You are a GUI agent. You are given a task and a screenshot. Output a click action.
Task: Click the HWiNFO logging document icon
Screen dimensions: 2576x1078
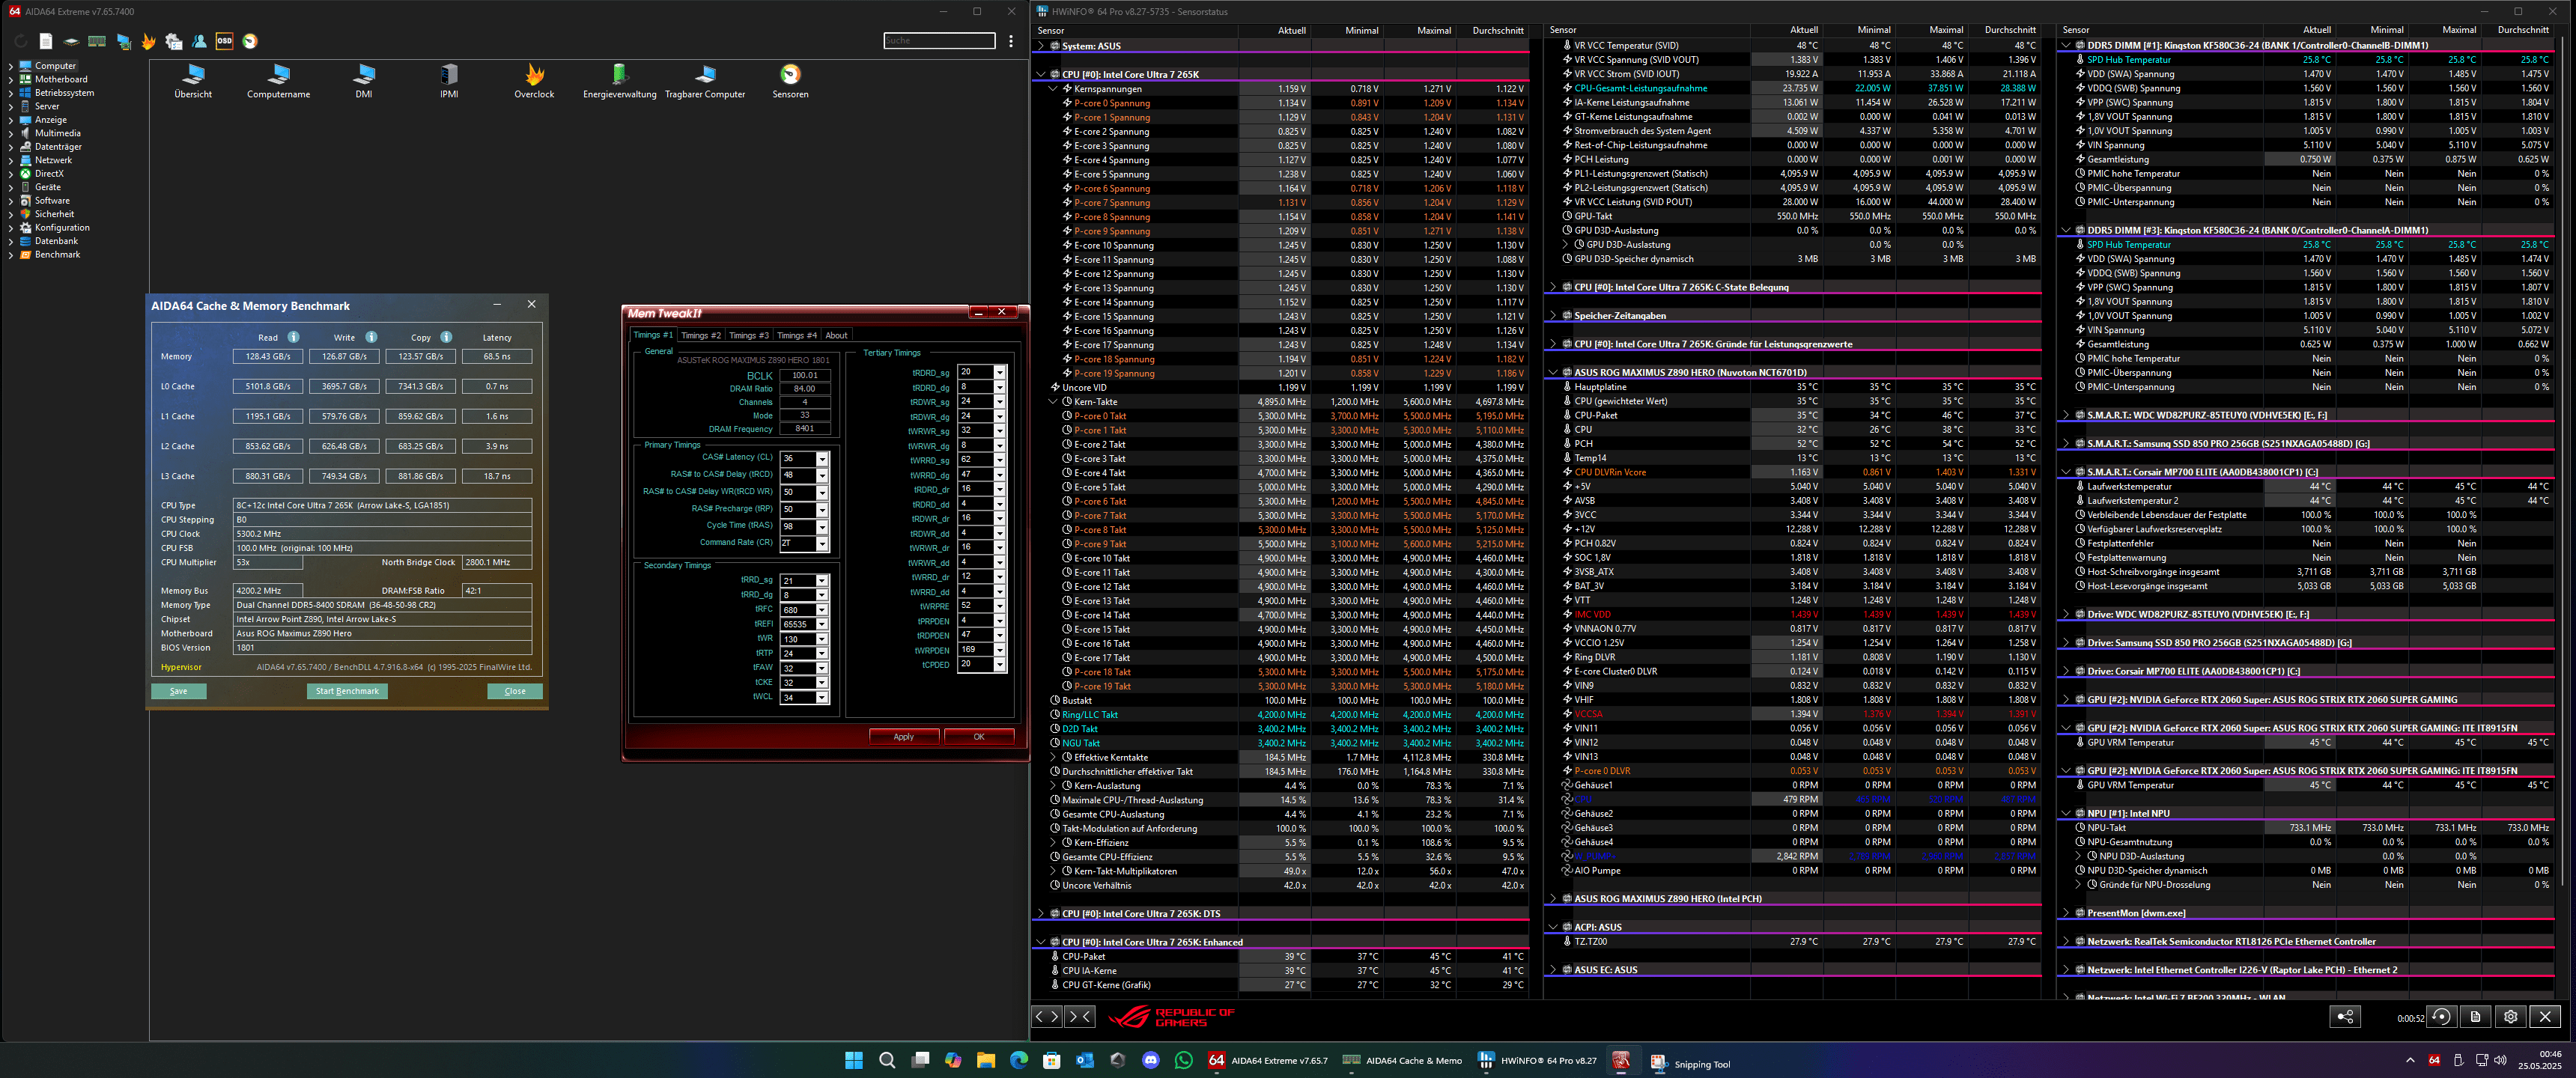point(2475,1016)
